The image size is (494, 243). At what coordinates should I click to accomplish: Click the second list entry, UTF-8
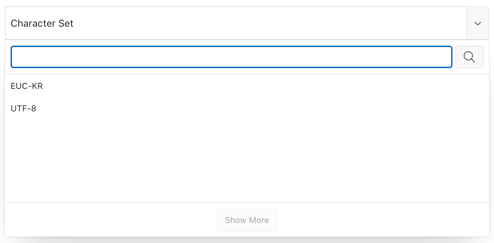pos(247,109)
